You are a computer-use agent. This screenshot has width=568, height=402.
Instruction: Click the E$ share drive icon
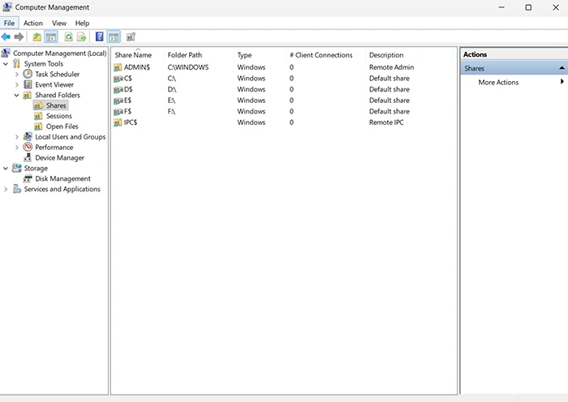click(118, 100)
